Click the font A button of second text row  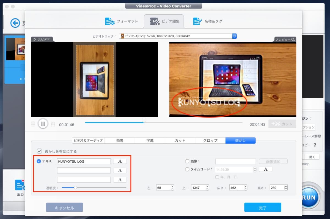tap(120, 170)
